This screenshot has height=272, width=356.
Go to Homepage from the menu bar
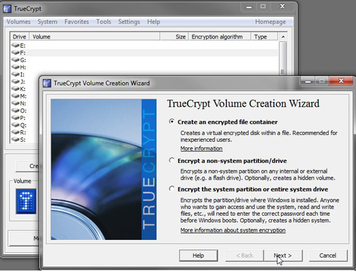point(270,22)
